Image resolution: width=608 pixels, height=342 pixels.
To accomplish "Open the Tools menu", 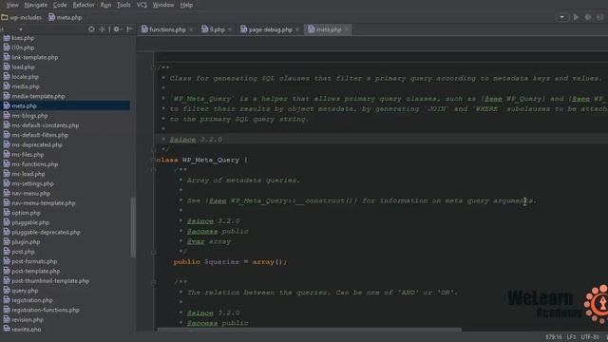I will 123,5.
